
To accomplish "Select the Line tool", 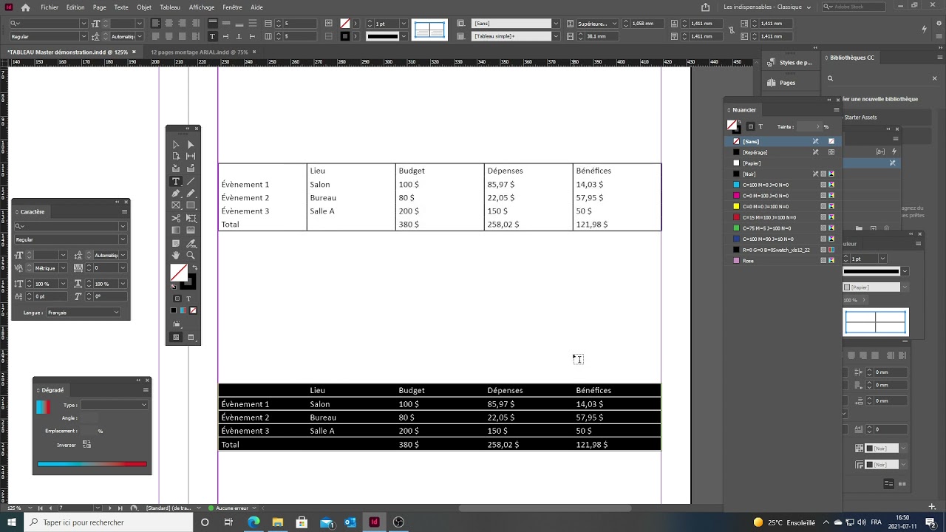I will [191, 181].
